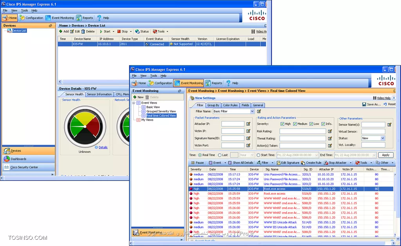The width and height of the screenshot is (401, 246).
Task: Open Dashboards in the Devices navigation pane
Action: tap(28, 159)
